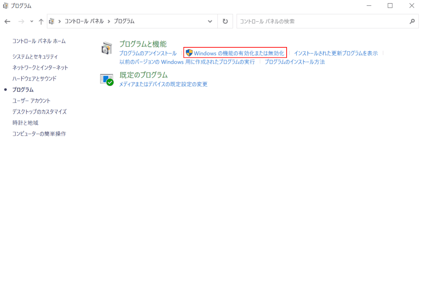Viewport: 421px width, 287px height.
Task: Go back with the left arrow button
Action: (x=7, y=22)
